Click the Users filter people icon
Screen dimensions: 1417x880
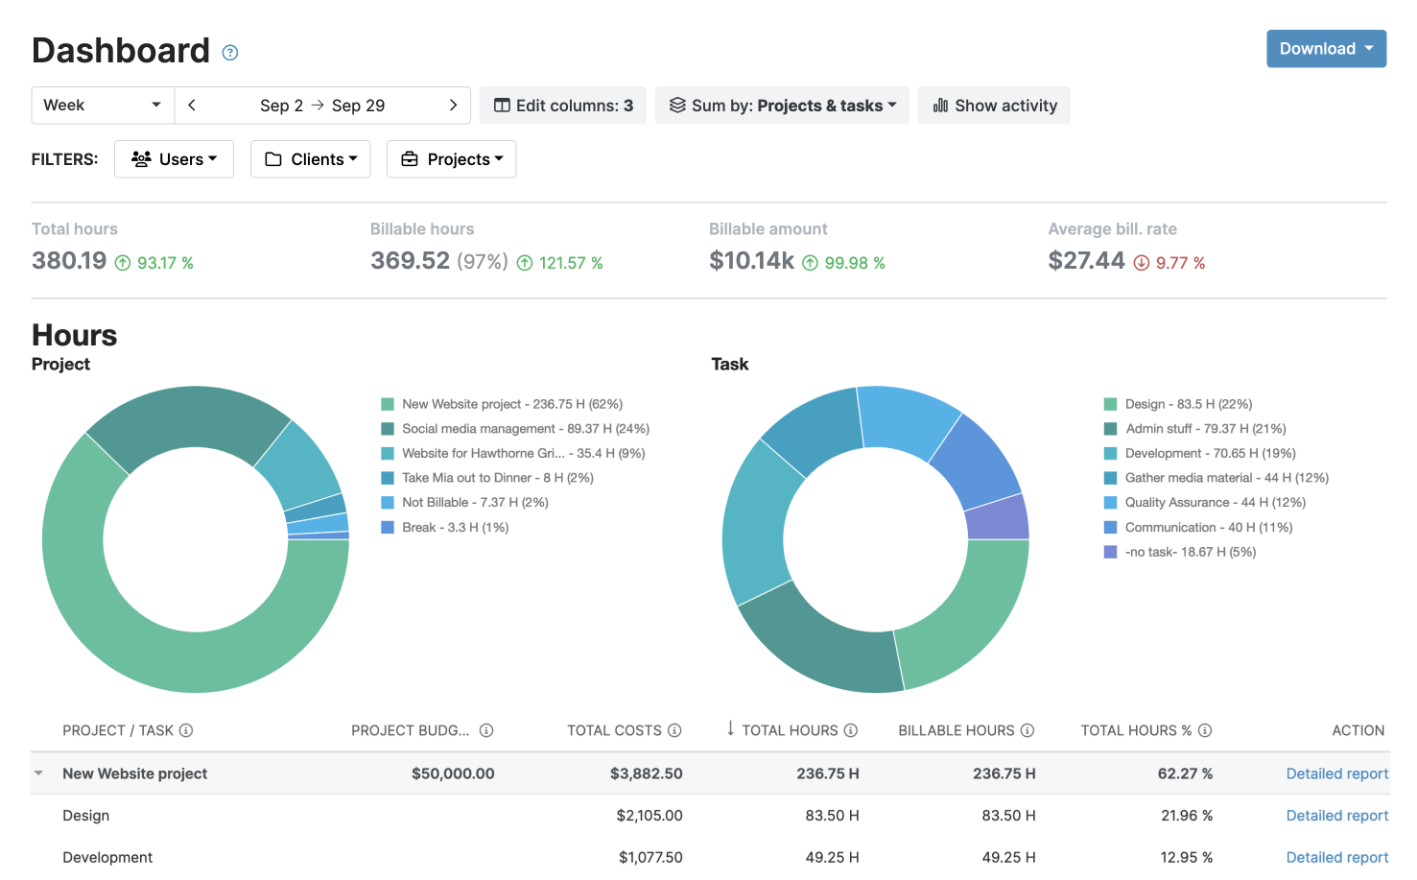142,158
